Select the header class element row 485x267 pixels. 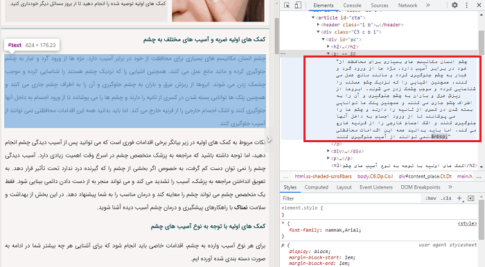[x=362, y=25]
